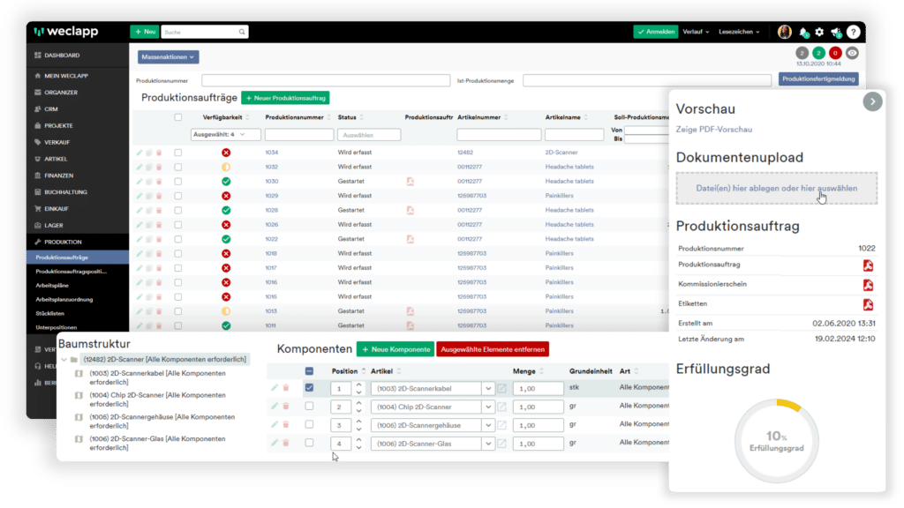Click the help question mark icon
Image resolution: width=904 pixels, height=508 pixels.
coord(854,33)
